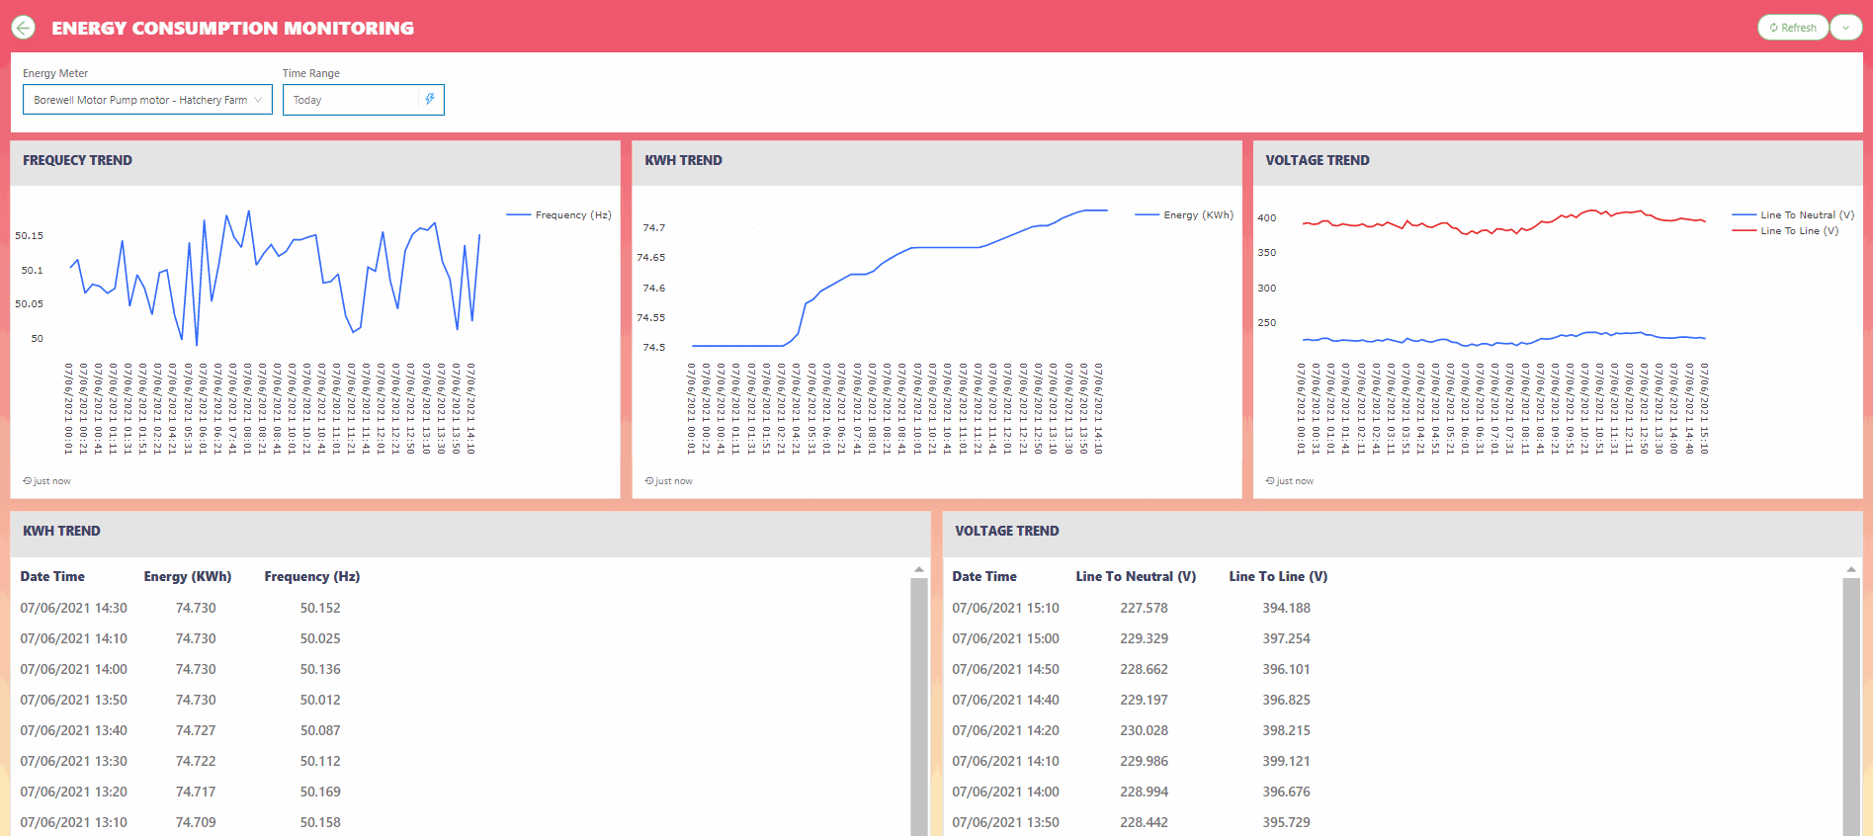Click scroll-up arrow in Voltage Trend table
Screen dimensions: 1873x836
[x=1851, y=569]
